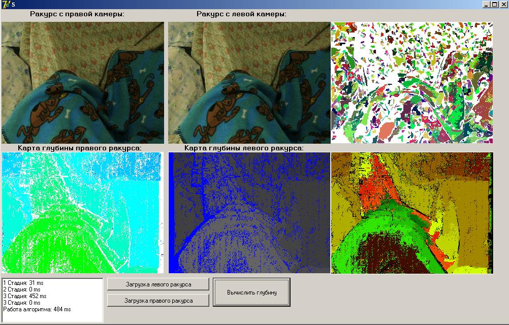This screenshot has height=325, width=509.
Task: Click the yellow-green-red combined depth map
Action: point(412,213)
